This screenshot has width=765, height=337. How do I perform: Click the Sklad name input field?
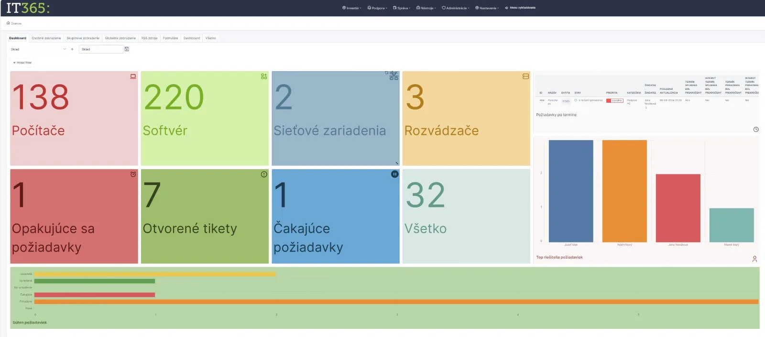pyautogui.click(x=101, y=49)
